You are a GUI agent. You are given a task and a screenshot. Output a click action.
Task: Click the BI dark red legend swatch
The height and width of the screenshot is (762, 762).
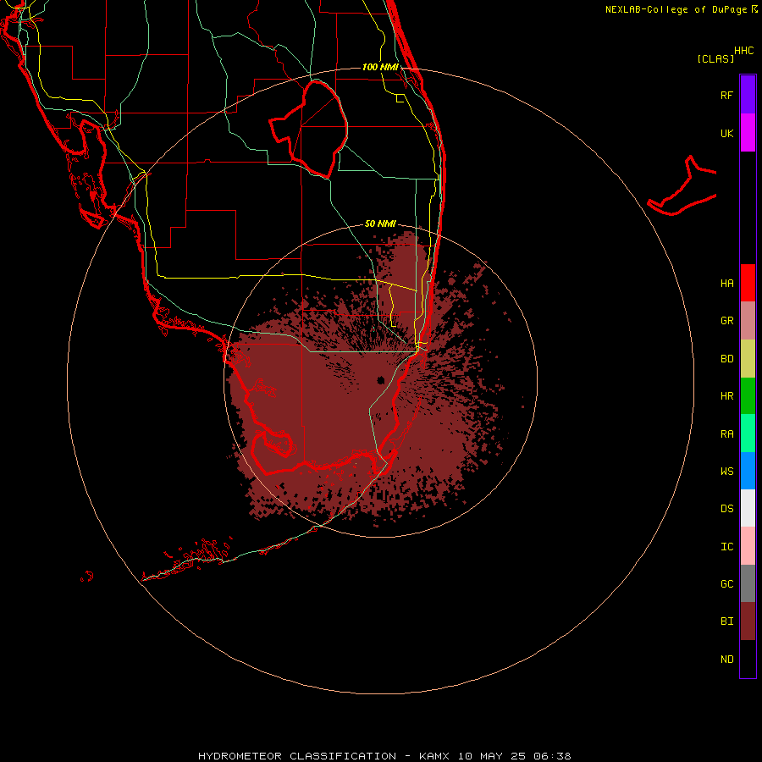748,621
